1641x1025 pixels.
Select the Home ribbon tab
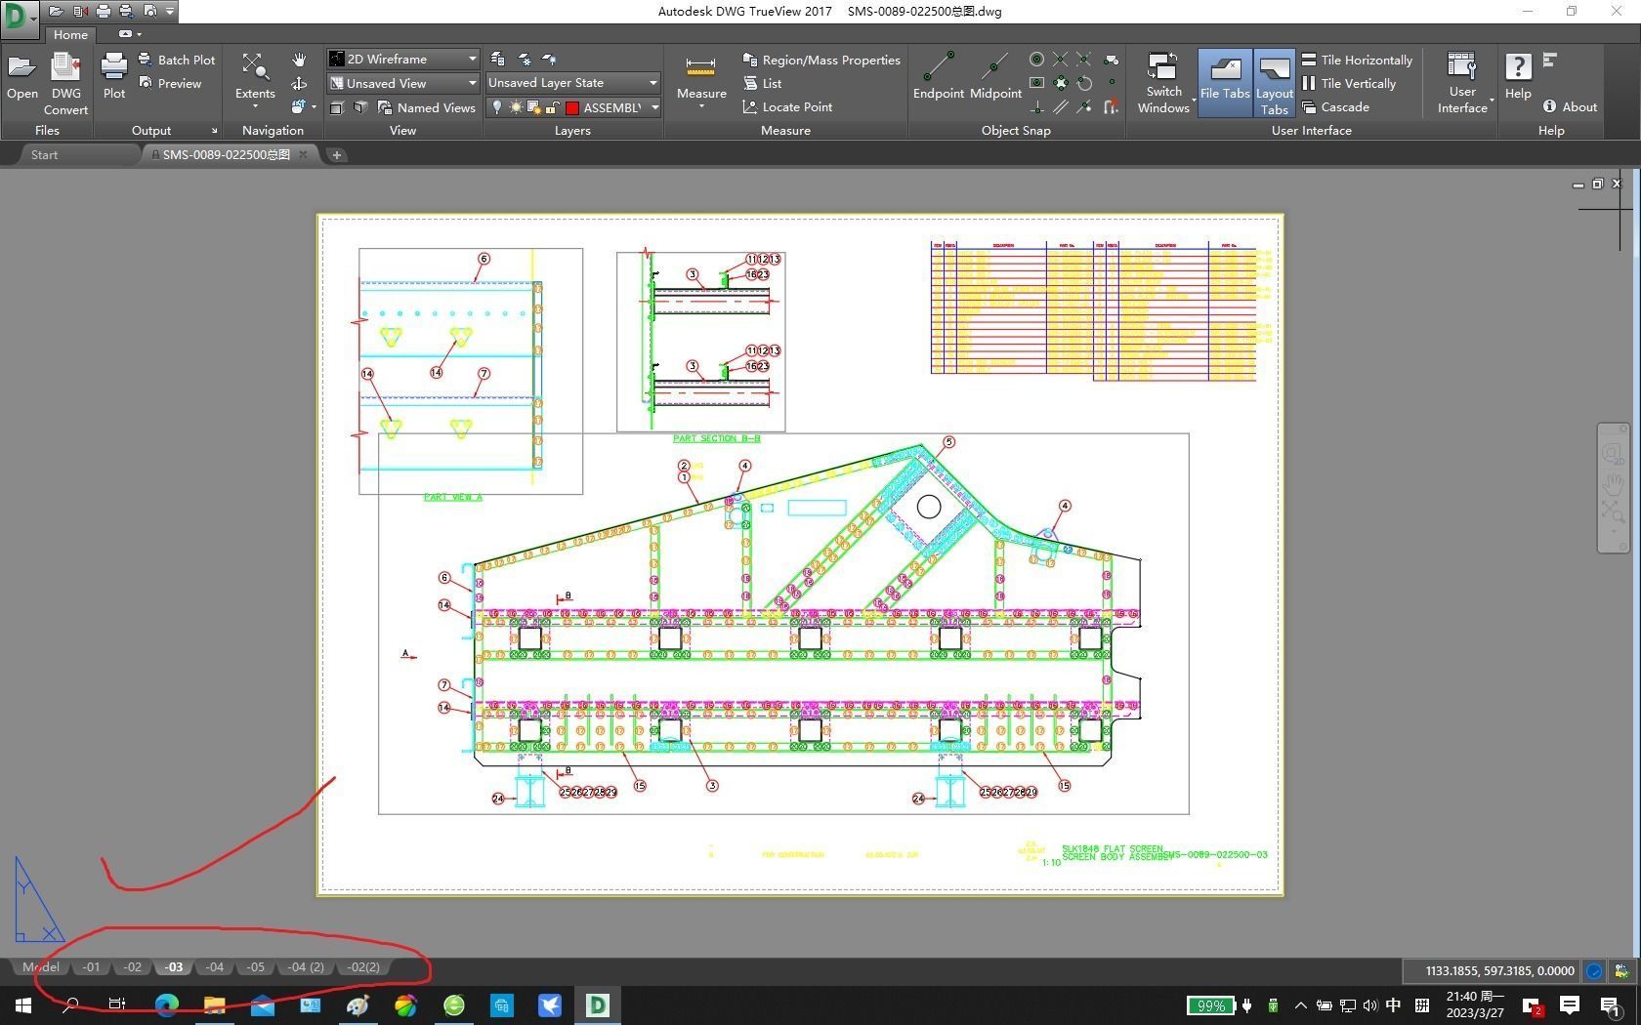(x=70, y=34)
